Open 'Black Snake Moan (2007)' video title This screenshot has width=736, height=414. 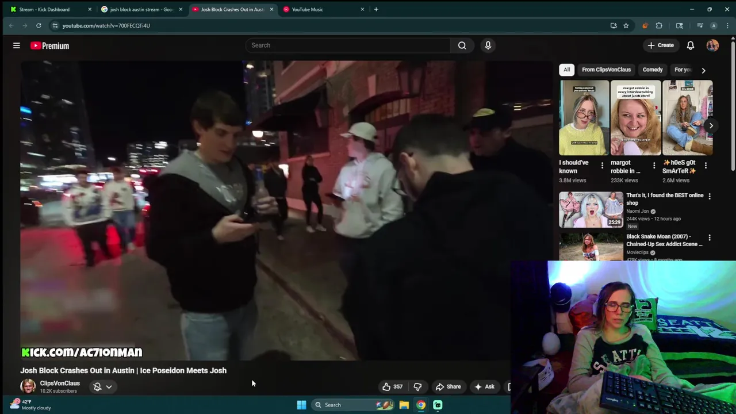coord(664,240)
